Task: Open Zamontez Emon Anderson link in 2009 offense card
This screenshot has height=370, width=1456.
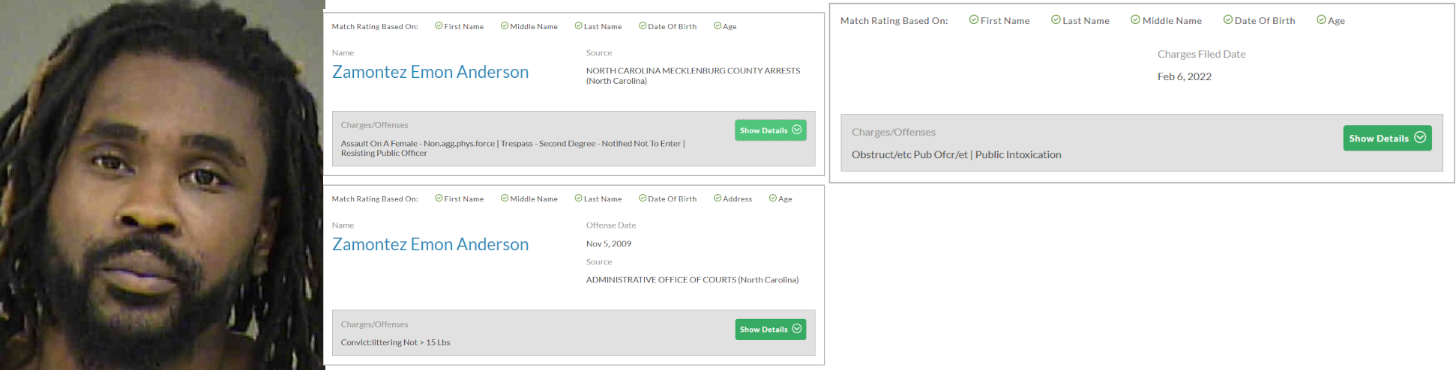Action: [x=430, y=245]
